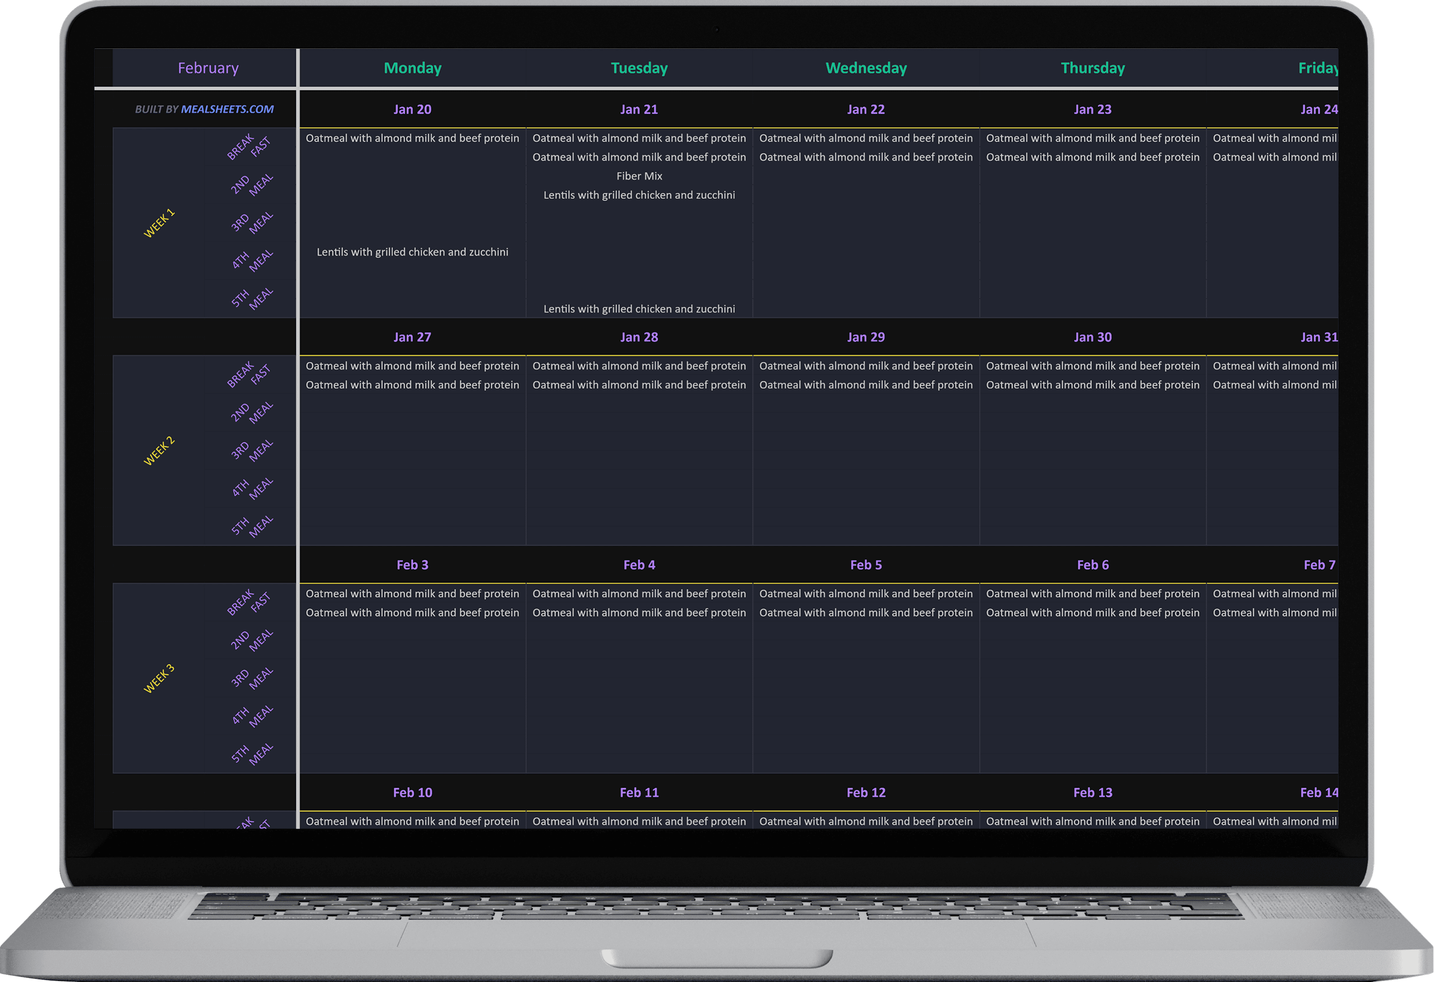Click the WEEK 1 label
This screenshot has width=1434, height=982.
[x=159, y=223]
